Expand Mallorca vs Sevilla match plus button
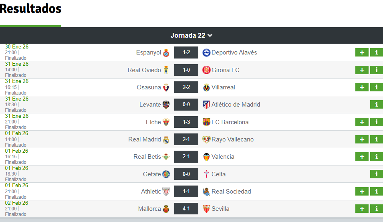The width and height of the screenshot is (383, 222). coord(362,209)
